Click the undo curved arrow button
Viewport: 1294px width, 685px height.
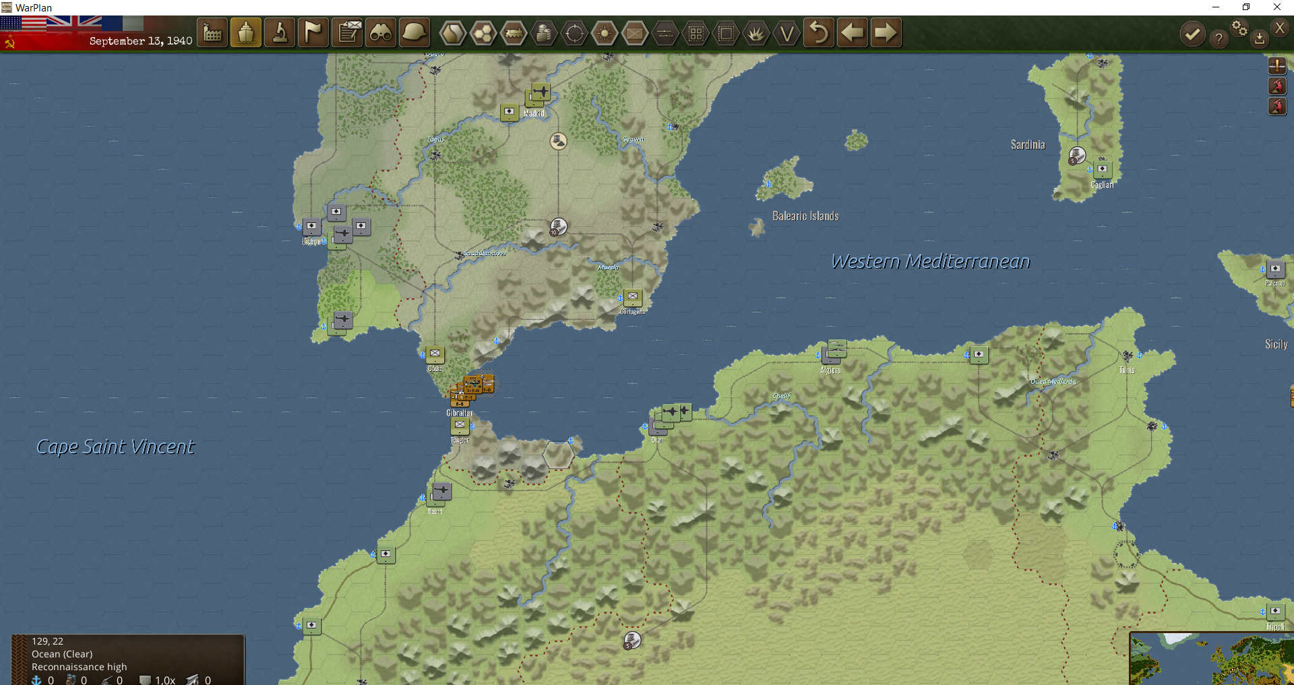819,32
